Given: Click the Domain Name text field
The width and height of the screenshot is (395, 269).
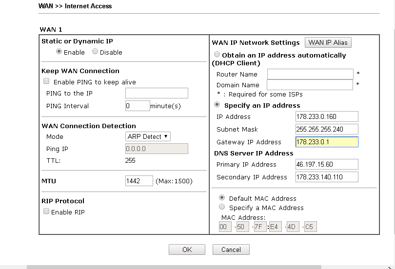Looking at the screenshot, I should pos(310,85).
